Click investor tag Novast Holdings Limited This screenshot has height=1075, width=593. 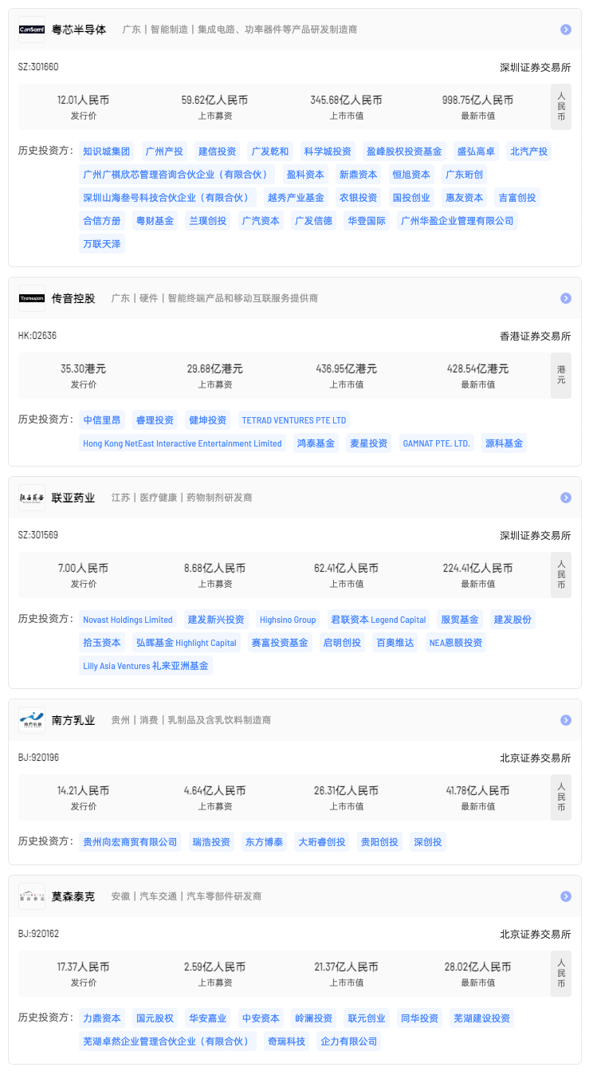point(128,620)
